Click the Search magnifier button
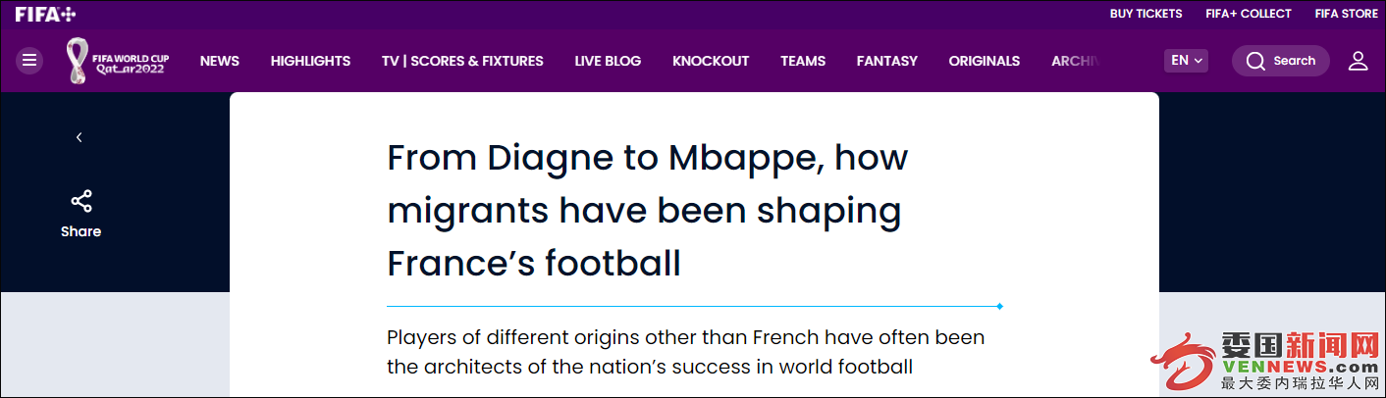This screenshot has height=398, width=1386. tap(1281, 61)
